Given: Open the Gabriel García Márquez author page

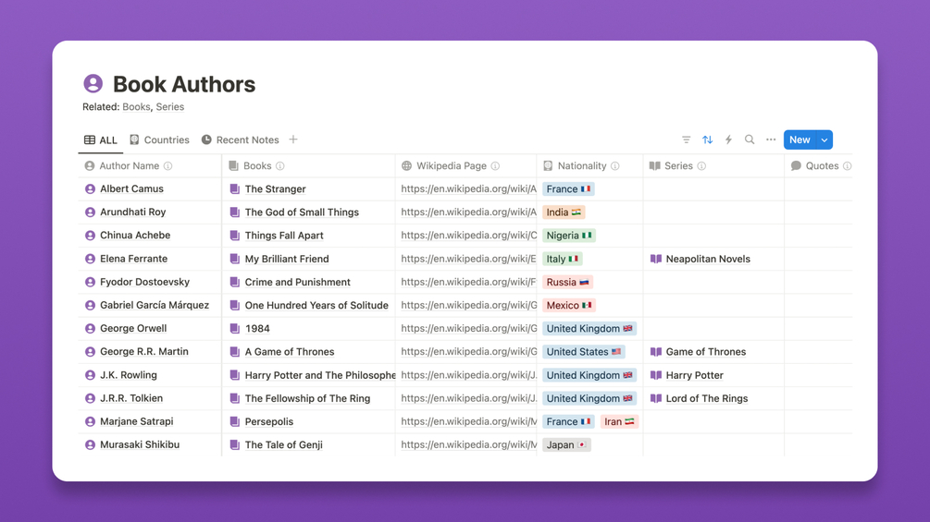Looking at the screenshot, I should (155, 306).
